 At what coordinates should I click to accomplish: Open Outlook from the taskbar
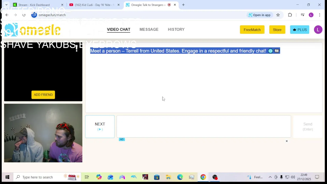click(x=110, y=177)
